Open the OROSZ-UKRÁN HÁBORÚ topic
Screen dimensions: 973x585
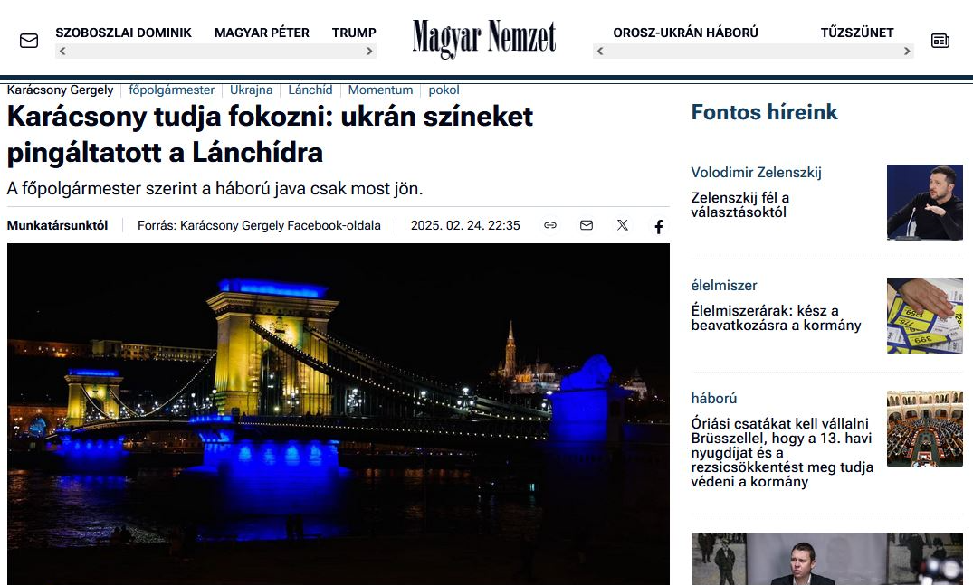(x=686, y=33)
